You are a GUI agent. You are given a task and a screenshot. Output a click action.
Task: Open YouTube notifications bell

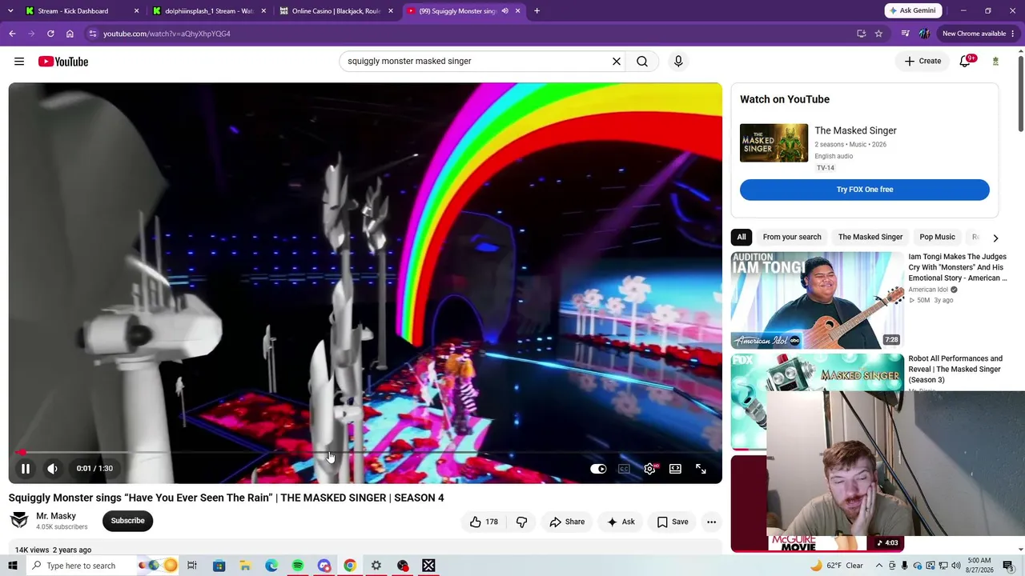point(966,61)
